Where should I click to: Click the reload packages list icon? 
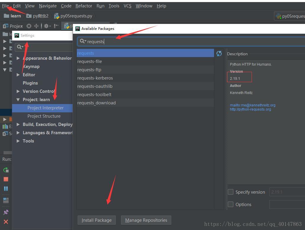tap(219, 54)
